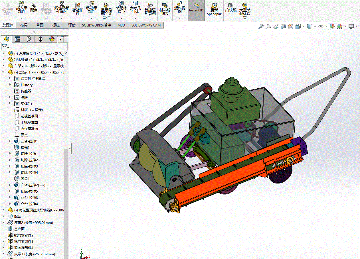The width and height of the screenshot is (360, 259).
Task: Toggle 显示隐藏的零部件 (Show Hidden Components)
Action: [106, 10]
